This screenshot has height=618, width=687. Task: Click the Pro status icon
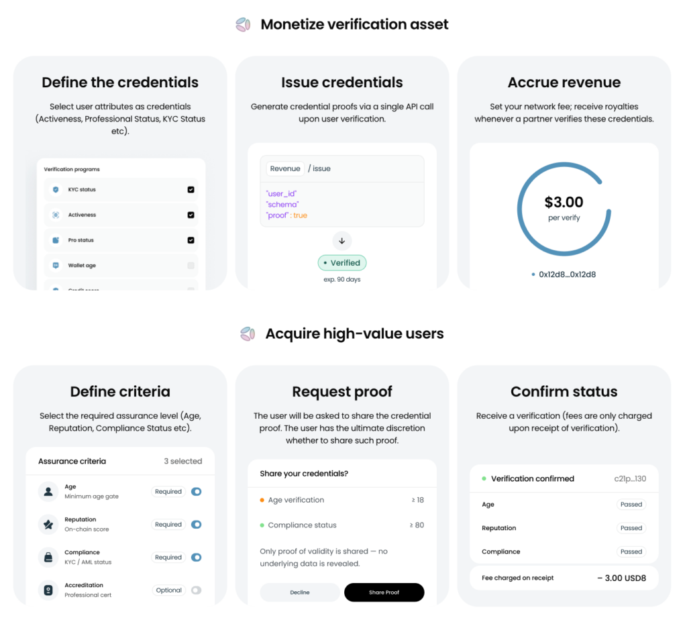click(56, 240)
